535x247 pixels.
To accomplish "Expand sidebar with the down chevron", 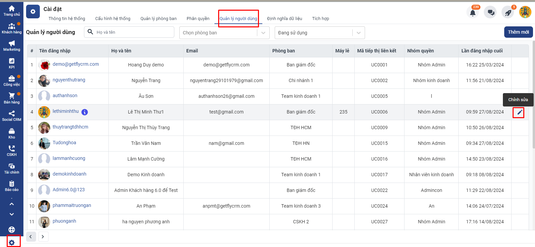I will (12, 214).
